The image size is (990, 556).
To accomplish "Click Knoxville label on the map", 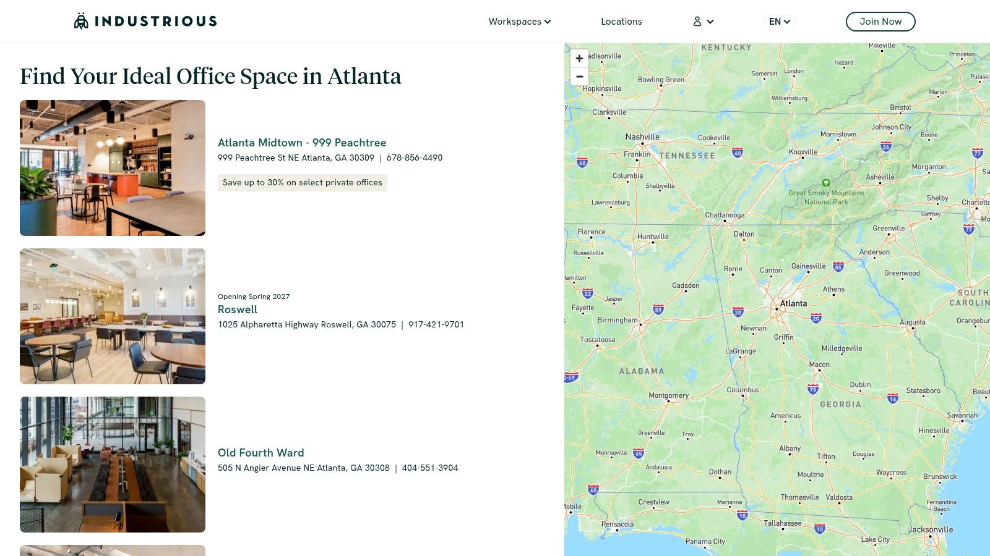I will click(803, 152).
